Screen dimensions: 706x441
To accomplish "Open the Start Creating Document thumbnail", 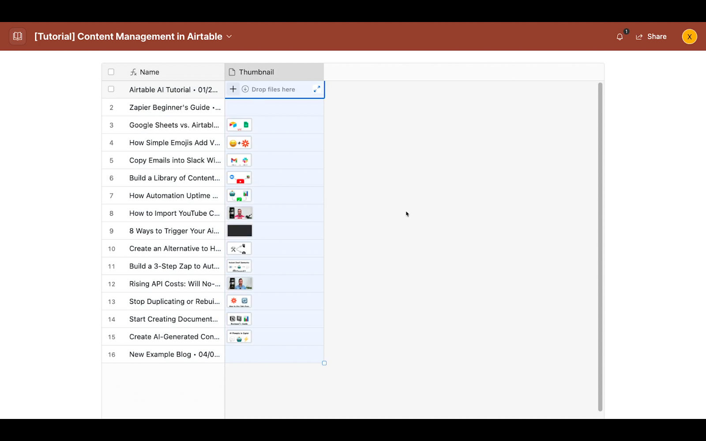I will 240,319.
